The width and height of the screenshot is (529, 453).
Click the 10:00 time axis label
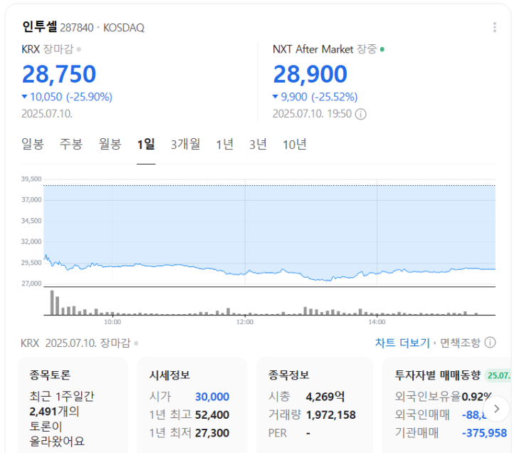pos(112,322)
